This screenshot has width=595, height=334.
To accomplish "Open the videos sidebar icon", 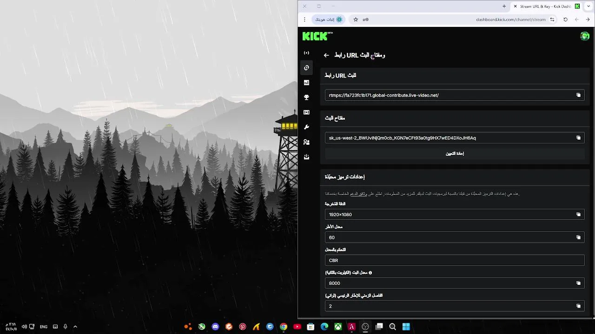I will [306, 112].
